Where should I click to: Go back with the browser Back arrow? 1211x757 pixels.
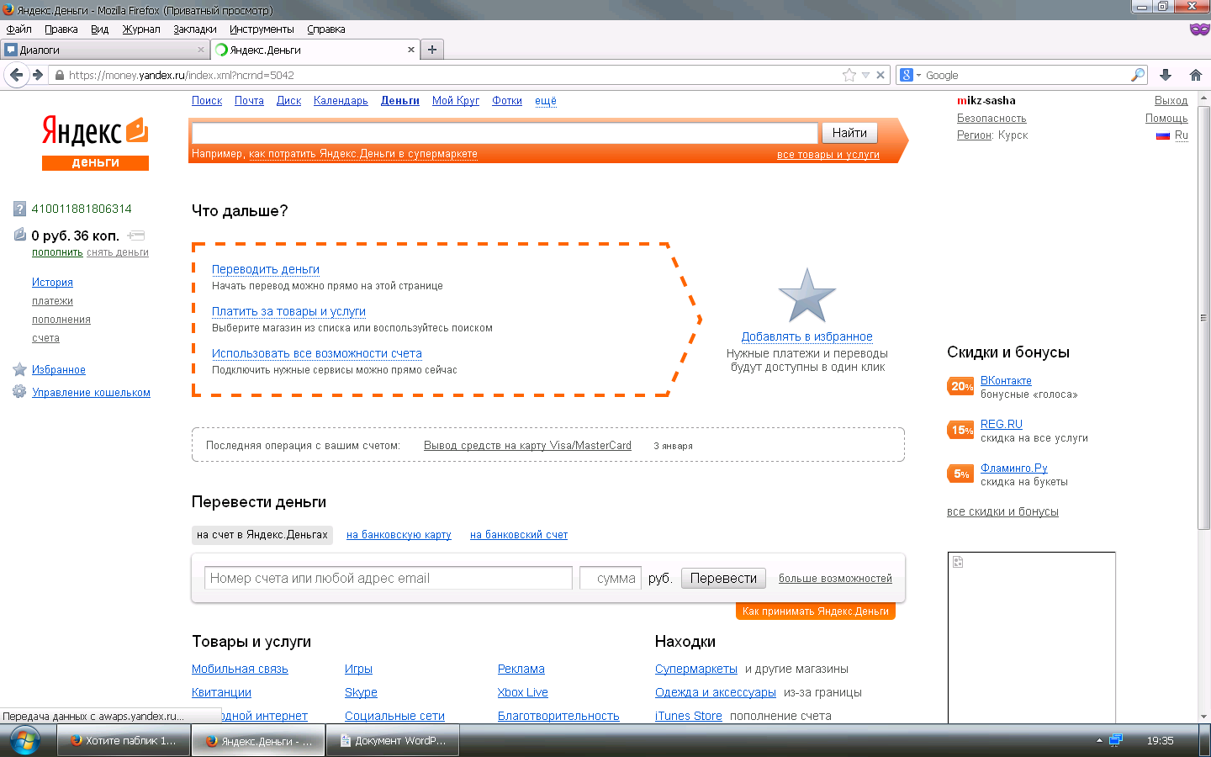click(x=16, y=75)
